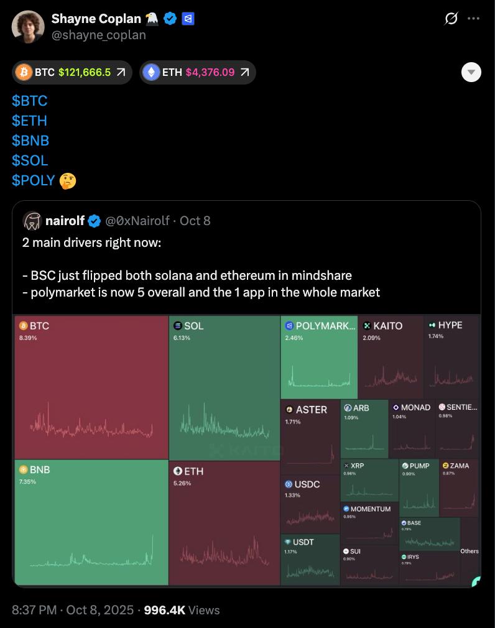Click the @0xNairolf handle in quoted post

pos(137,221)
